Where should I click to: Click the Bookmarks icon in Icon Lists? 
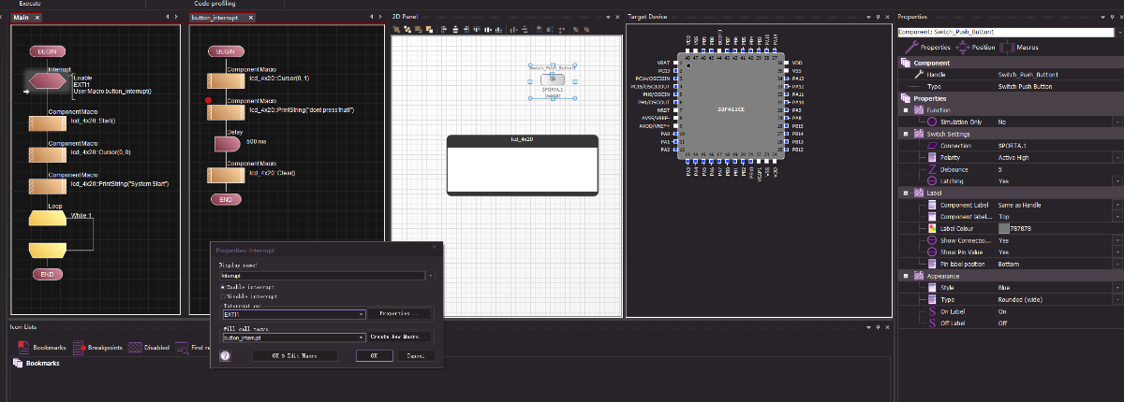pos(22,347)
